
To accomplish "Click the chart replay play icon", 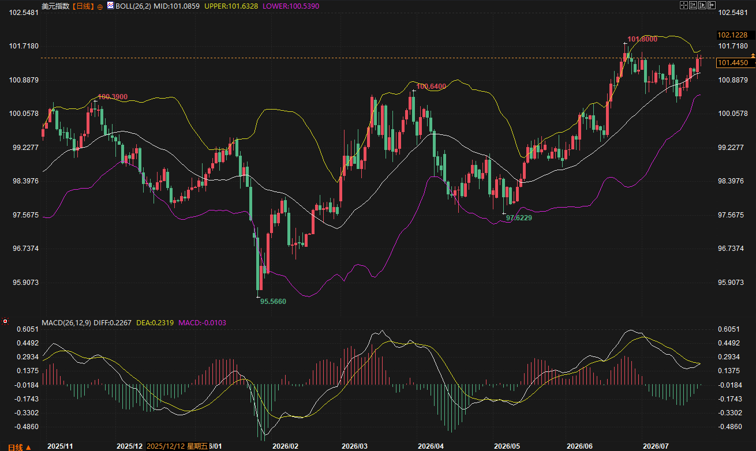I will pos(702,5).
